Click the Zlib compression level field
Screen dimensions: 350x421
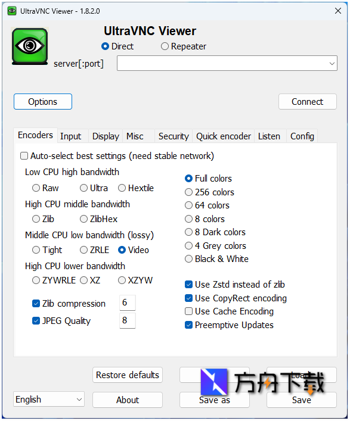pyautogui.click(x=128, y=303)
